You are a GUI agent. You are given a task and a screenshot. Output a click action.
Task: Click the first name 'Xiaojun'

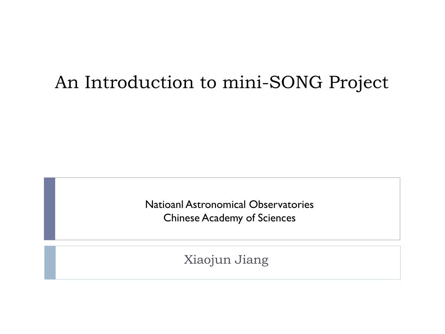tap(207, 260)
